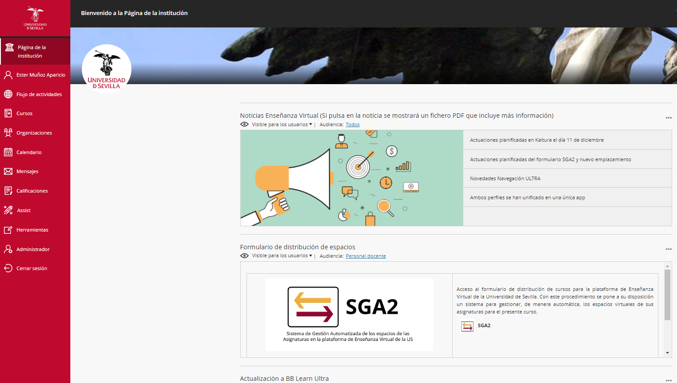The height and width of the screenshot is (383, 677).
Task: Click the circular Universidad de Sevilla banner logo
Action: click(107, 69)
